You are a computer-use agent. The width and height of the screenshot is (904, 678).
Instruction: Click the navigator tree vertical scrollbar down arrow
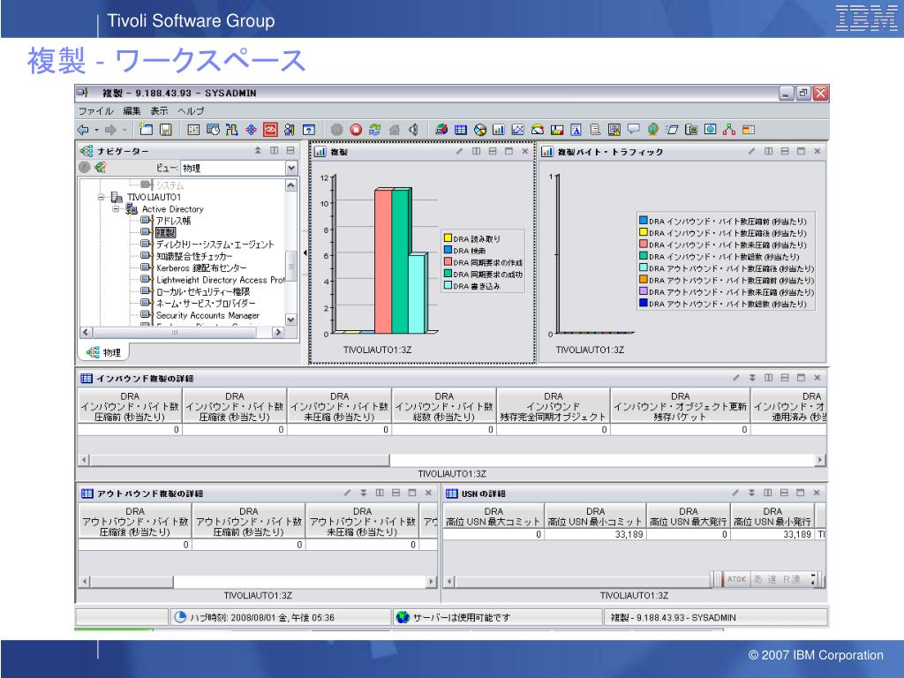(291, 320)
